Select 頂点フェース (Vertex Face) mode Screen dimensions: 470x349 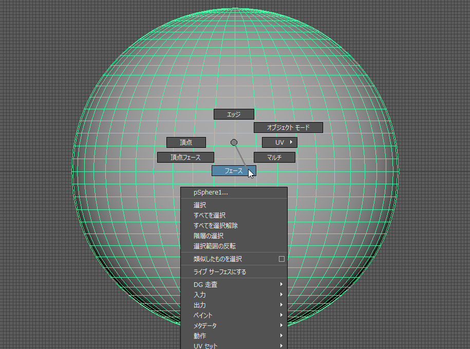185,157
